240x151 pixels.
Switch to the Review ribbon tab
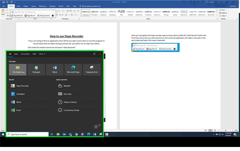point(61,6)
